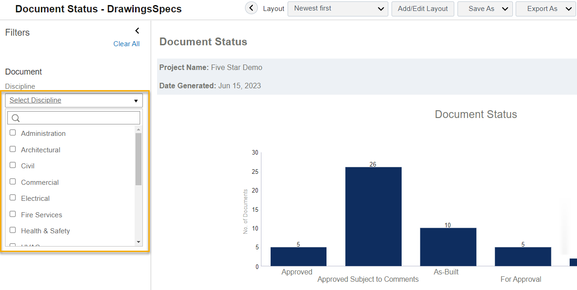Click the Administration label in the list

(x=43, y=134)
